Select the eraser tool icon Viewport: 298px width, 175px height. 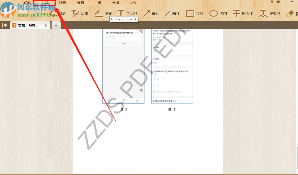click(x=290, y=14)
